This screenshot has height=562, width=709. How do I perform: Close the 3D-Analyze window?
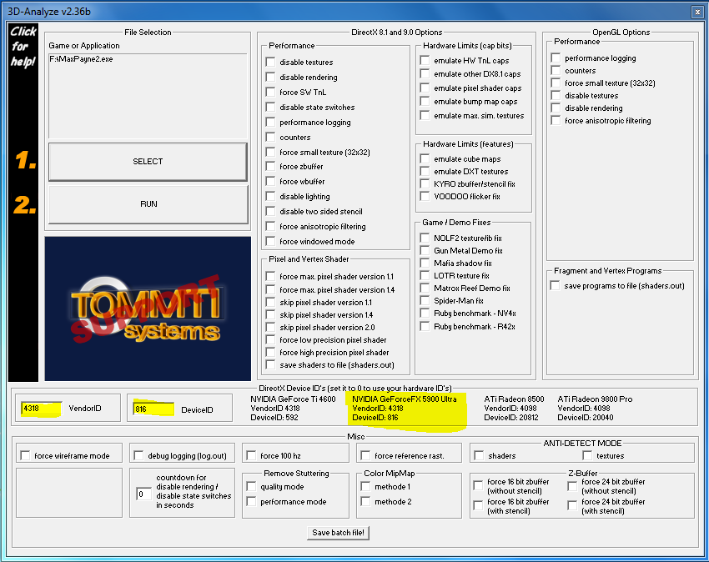[x=697, y=13]
